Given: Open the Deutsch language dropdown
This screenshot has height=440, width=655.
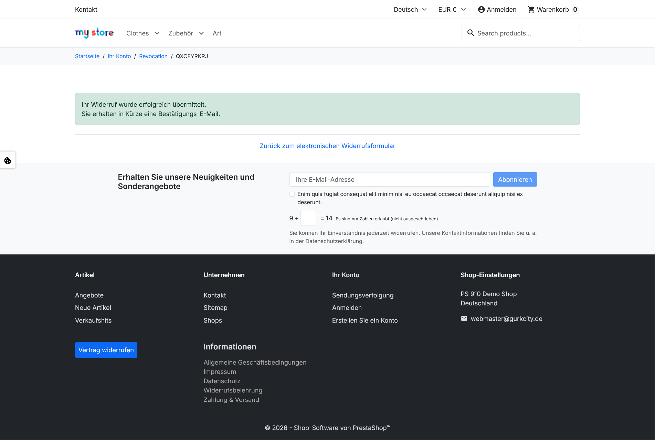Looking at the screenshot, I should pos(410,10).
